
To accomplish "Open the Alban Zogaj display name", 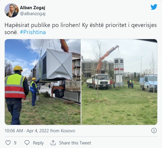I will point(32,8).
